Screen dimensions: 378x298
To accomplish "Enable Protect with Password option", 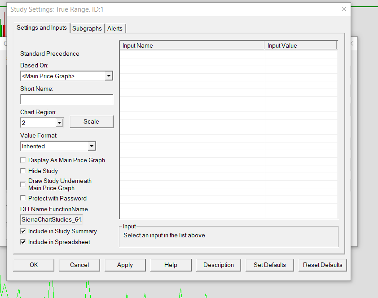I will click(23, 198).
